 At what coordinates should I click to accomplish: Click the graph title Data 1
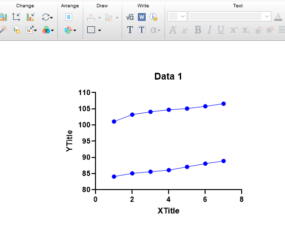pos(168,76)
